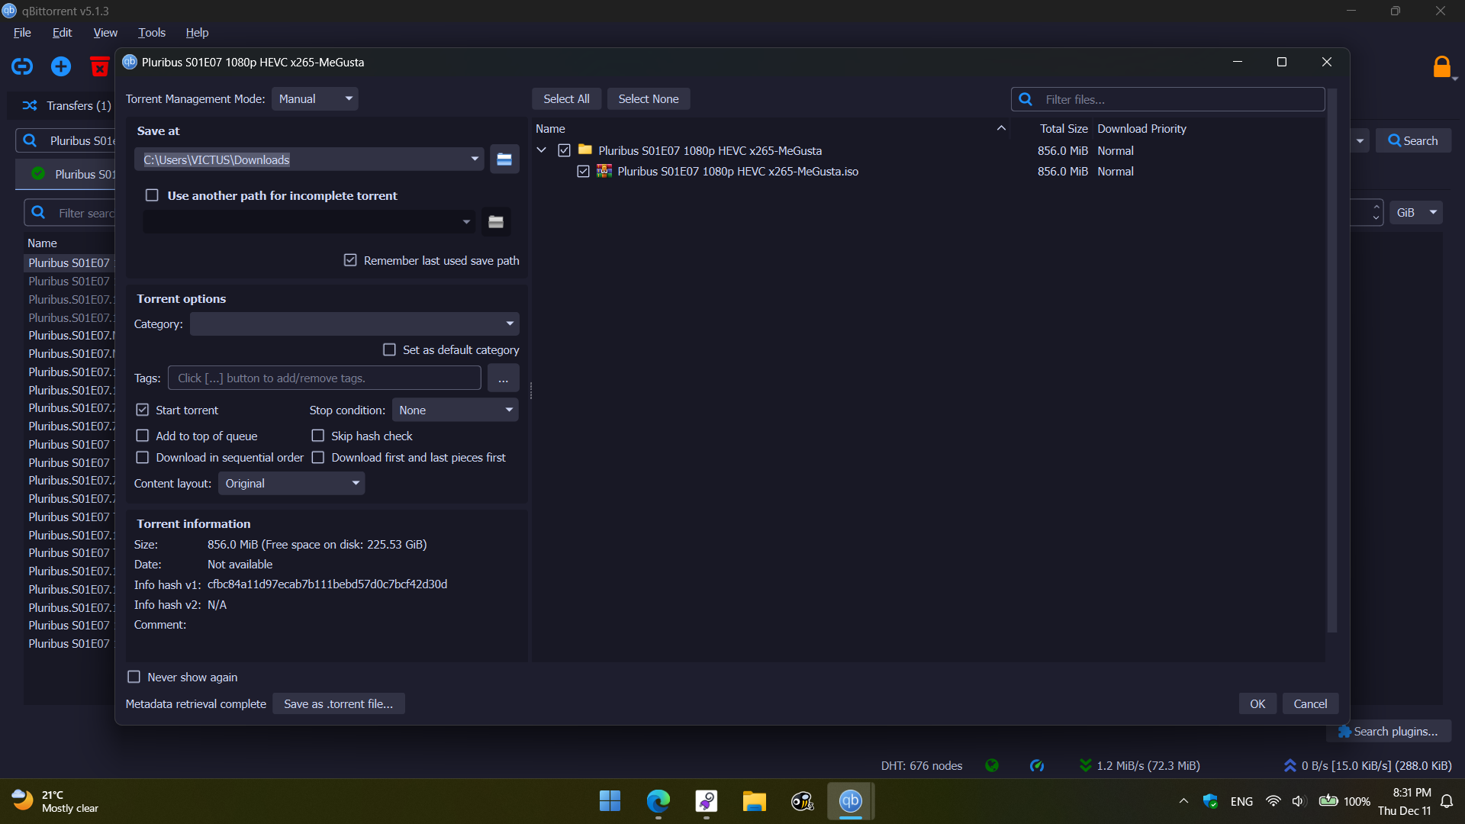Open the View menu
Viewport: 1465px width, 824px height.
coord(105,32)
